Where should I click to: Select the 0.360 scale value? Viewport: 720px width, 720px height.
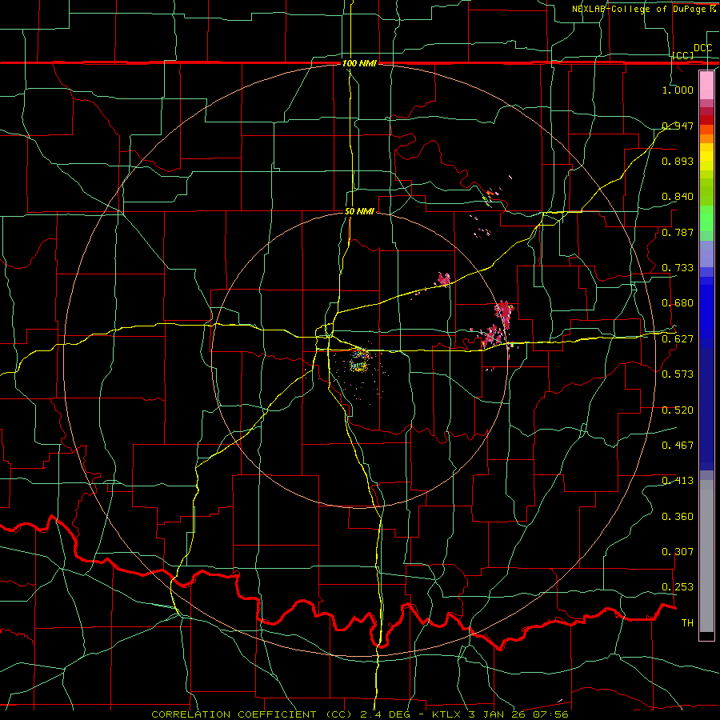[x=678, y=517]
